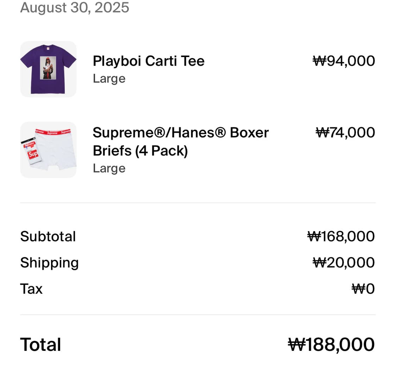Select the Total label
The width and height of the screenshot is (396, 378).
coord(41,345)
